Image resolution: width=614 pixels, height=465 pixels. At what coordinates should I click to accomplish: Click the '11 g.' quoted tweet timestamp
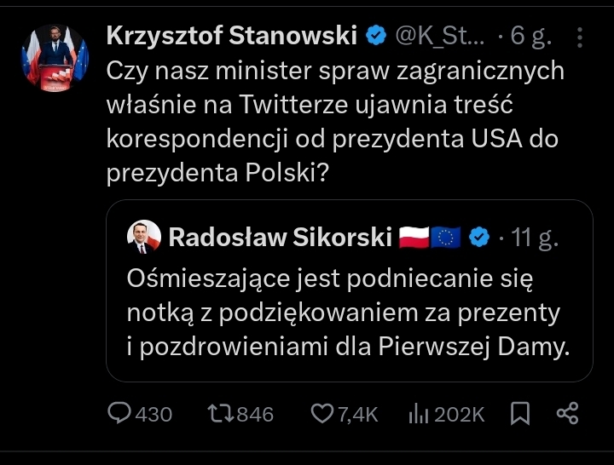pyautogui.click(x=534, y=238)
